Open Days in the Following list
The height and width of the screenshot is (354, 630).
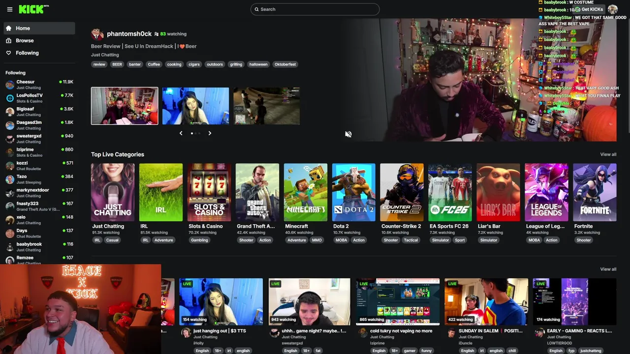click(39, 233)
